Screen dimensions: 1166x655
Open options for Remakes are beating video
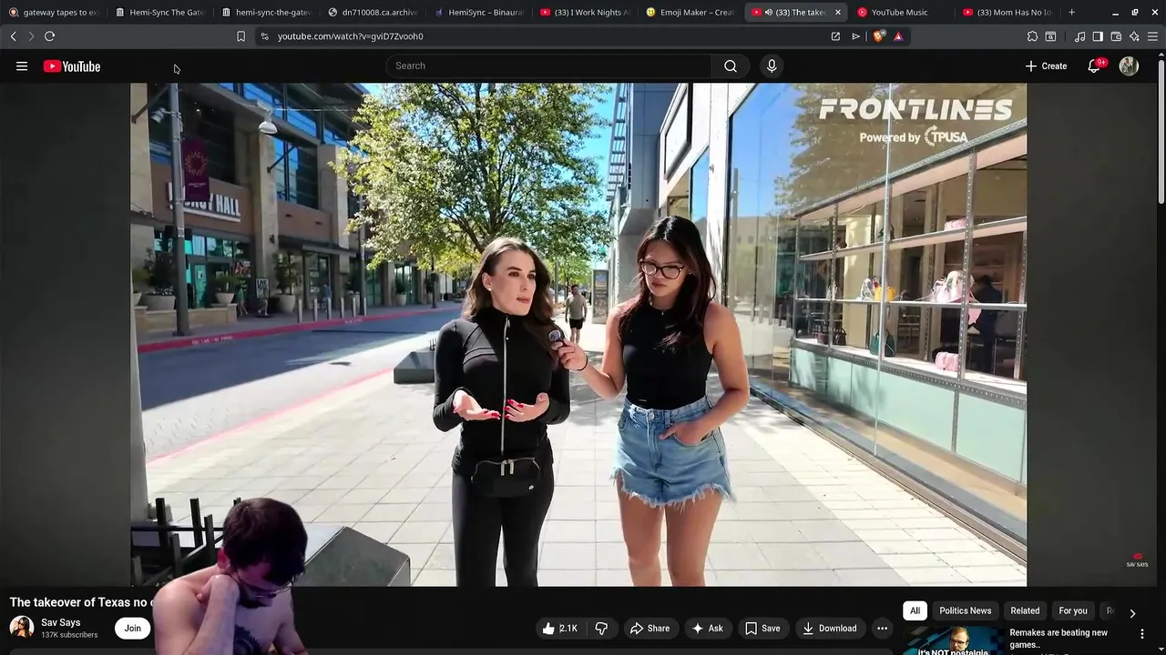1142,634
